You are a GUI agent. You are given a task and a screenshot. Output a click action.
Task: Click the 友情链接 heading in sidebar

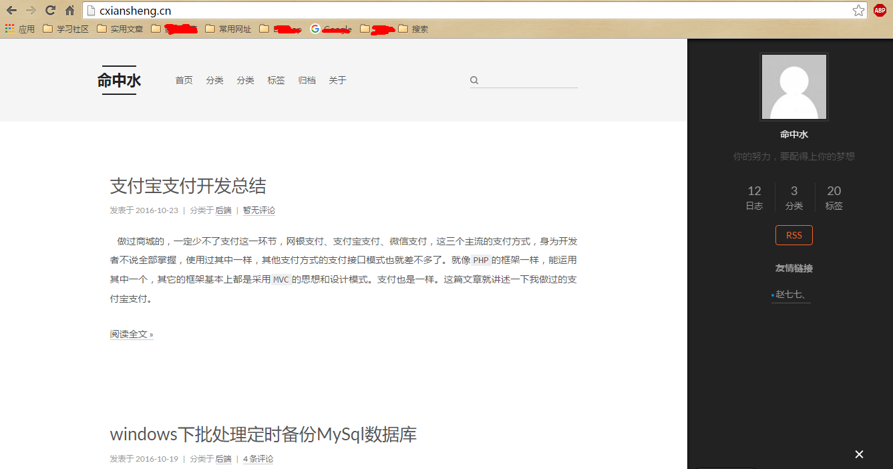(794, 268)
